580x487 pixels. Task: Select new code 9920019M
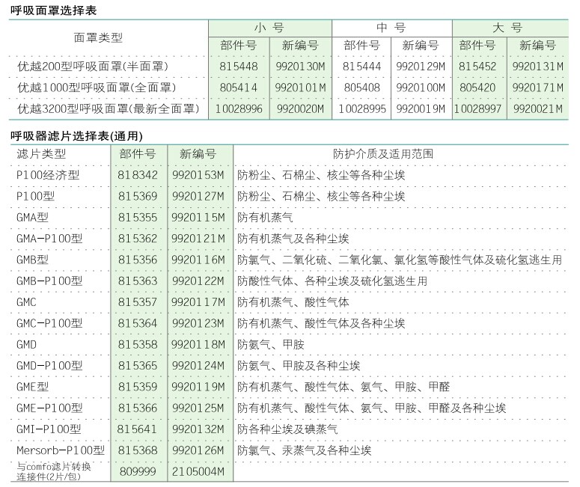point(421,108)
